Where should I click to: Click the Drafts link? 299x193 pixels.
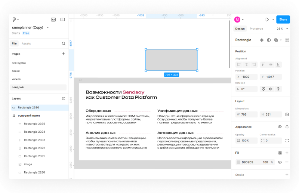click(x=16, y=33)
